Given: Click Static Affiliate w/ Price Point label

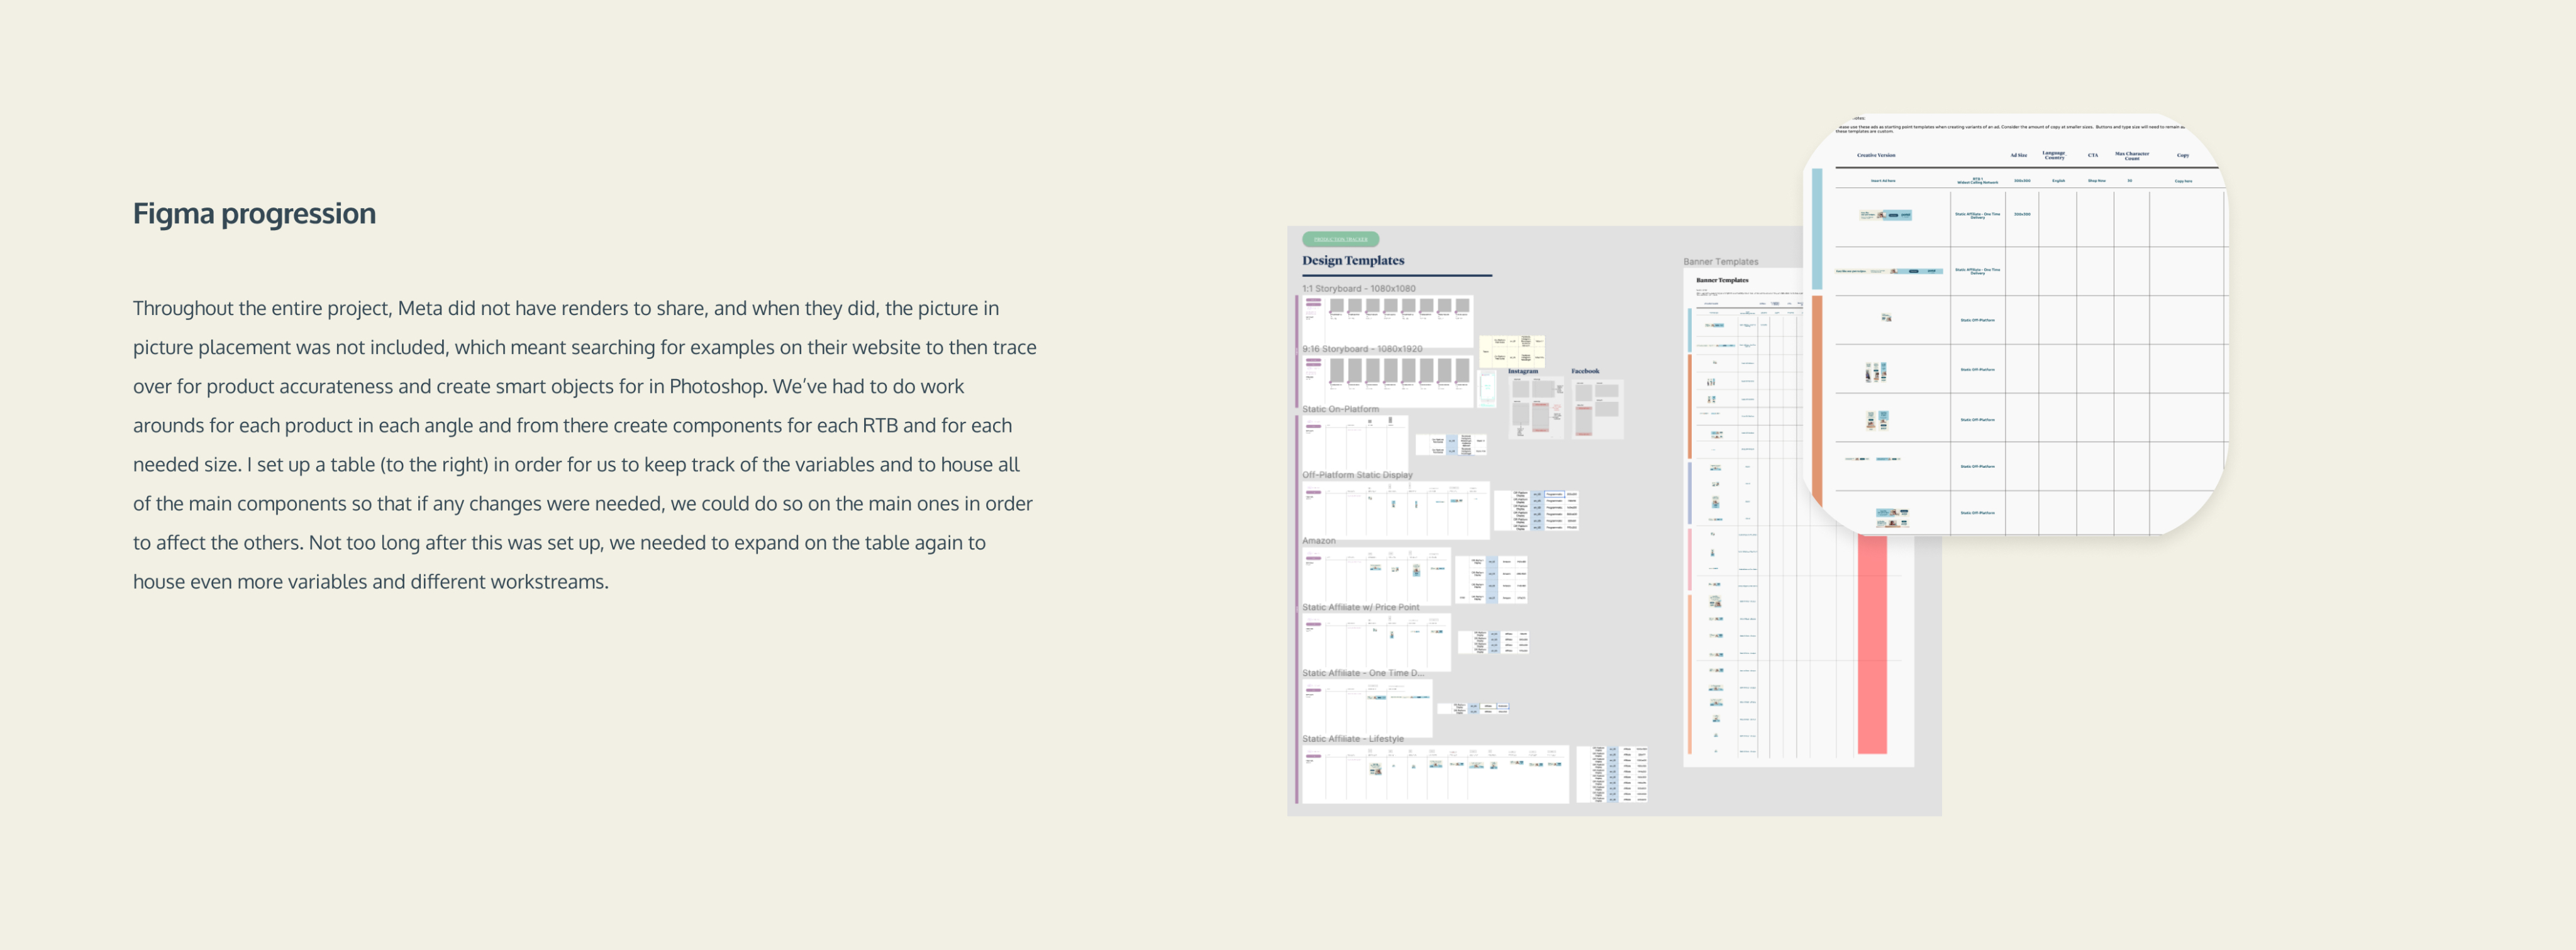Looking at the screenshot, I should [x=1360, y=607].
